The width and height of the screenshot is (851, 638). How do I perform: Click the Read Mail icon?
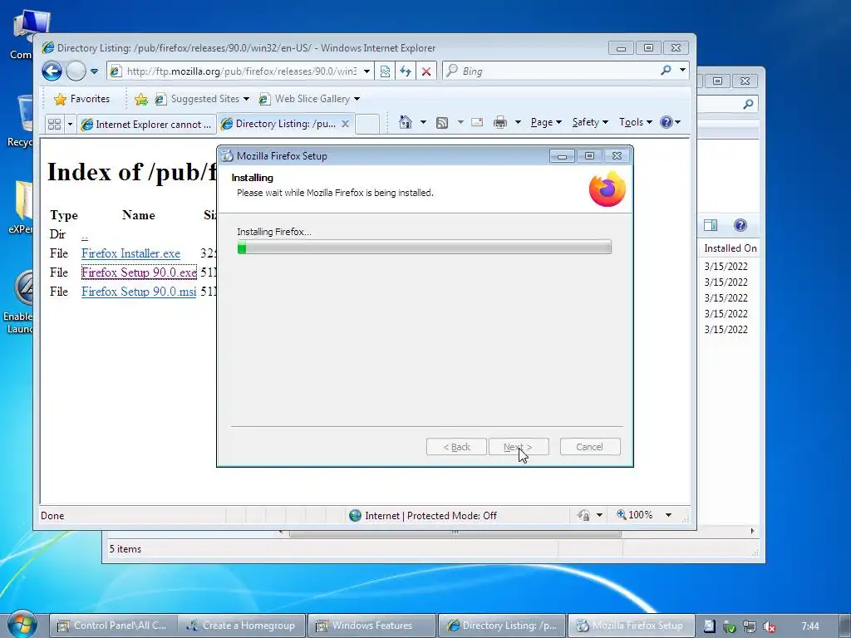point(477,122)
